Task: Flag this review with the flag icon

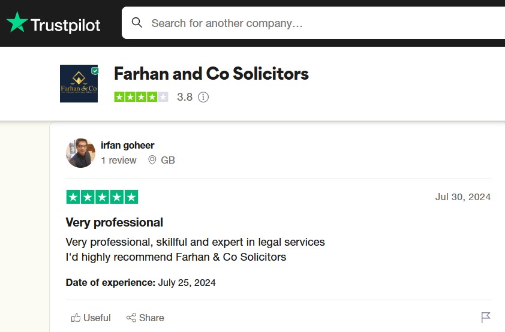Action: click(x=486, y=317)
